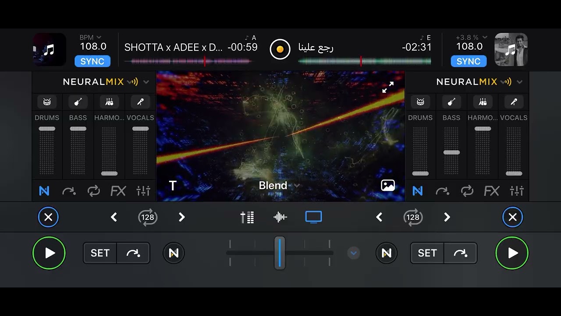Click left deck drums fader handle
This screenshot has height=316, width=561.
[47, 129]
